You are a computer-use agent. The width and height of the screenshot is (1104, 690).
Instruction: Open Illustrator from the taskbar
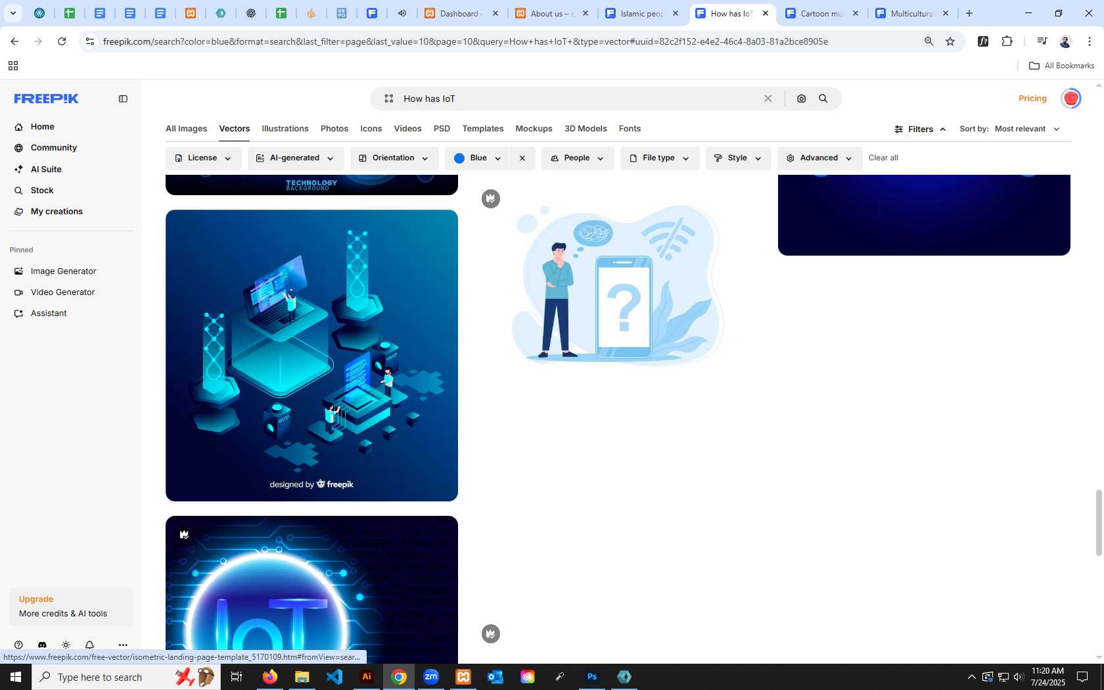tap(367, 677)
